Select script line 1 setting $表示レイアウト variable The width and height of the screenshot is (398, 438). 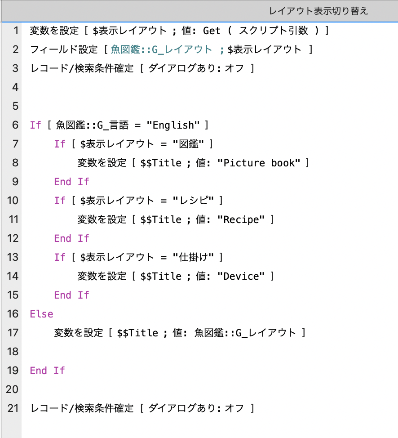pos(180,31)
